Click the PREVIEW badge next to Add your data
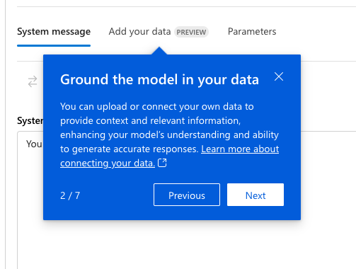The height and width of the screenshot is (269, 356). coord(191,32)
